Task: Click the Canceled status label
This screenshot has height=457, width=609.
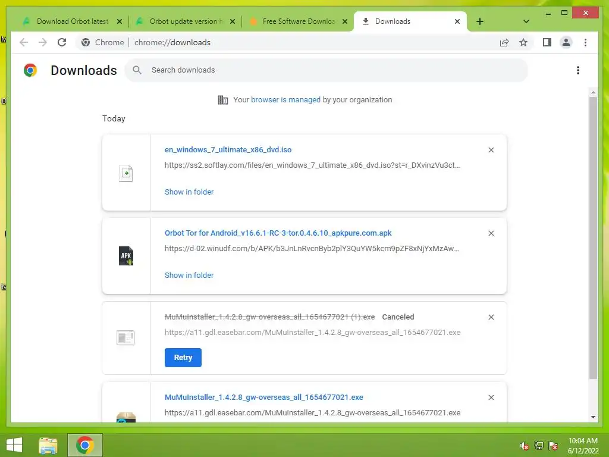Action: [x=398, y=317]
